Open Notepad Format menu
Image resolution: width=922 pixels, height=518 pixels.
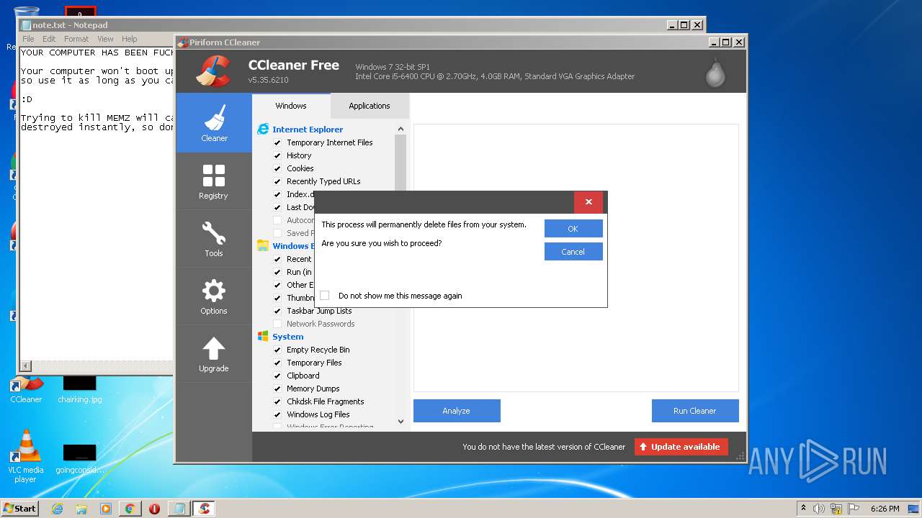[76, 39]
